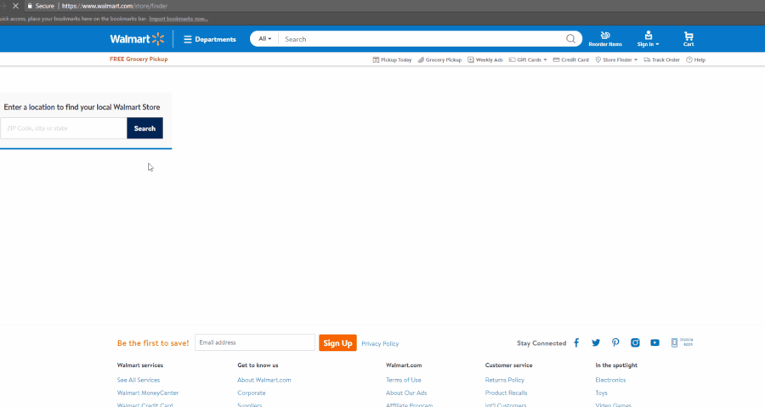The height and width of the screenshot is (407, 765).
Task: Click the magnifying glass search icon
Action: coord(570,39)
